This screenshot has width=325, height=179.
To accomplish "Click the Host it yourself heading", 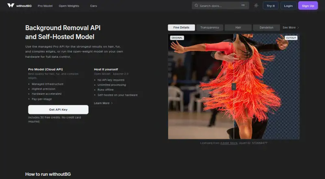I will [106, 69].
